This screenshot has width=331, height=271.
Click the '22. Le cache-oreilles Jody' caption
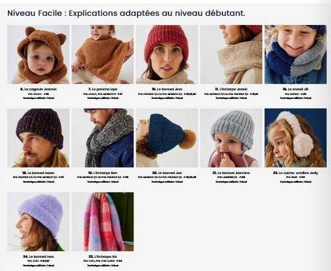(x=295, y=173)
